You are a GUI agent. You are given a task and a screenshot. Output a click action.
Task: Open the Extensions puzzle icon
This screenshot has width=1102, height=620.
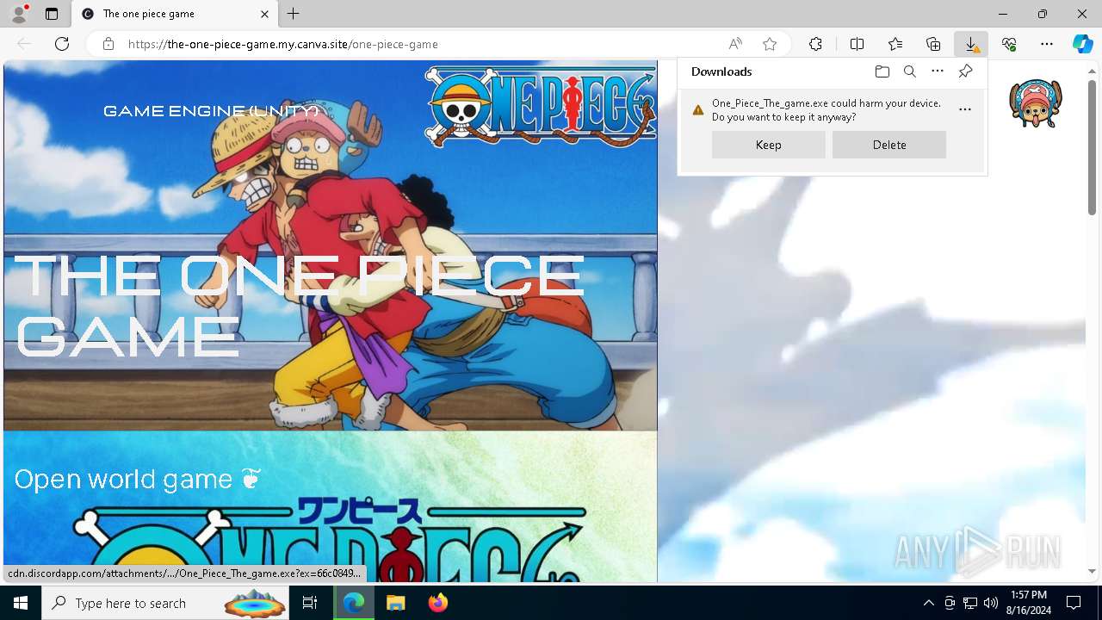tap(815, 44)
